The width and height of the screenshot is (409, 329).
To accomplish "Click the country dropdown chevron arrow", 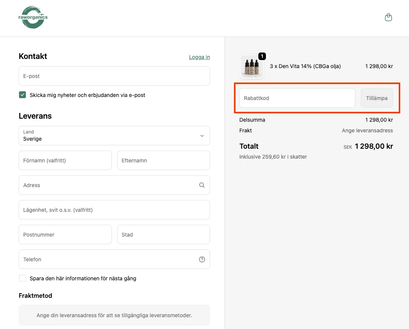I will tap(202, 136).
